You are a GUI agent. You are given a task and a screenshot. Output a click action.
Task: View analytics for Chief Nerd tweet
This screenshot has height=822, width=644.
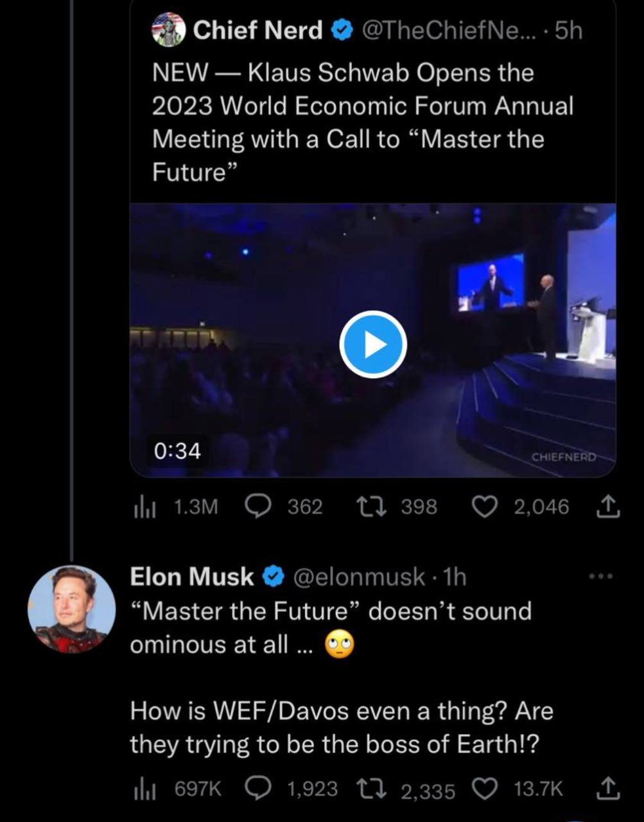(x=141, y=507)
